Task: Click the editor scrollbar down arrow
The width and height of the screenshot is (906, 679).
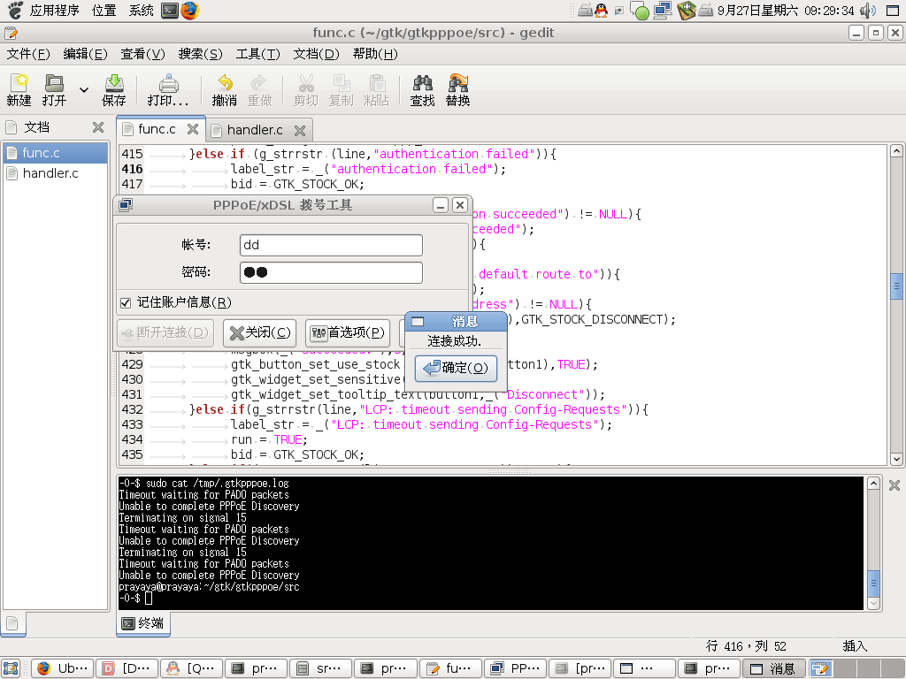Action: [896, 459]
